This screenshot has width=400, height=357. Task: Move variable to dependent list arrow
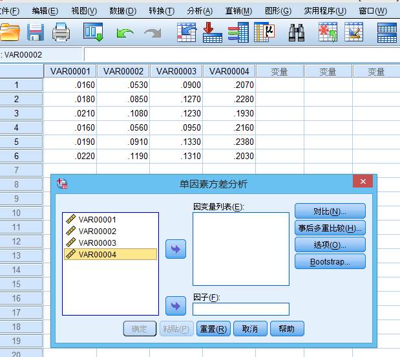point(176,249)
